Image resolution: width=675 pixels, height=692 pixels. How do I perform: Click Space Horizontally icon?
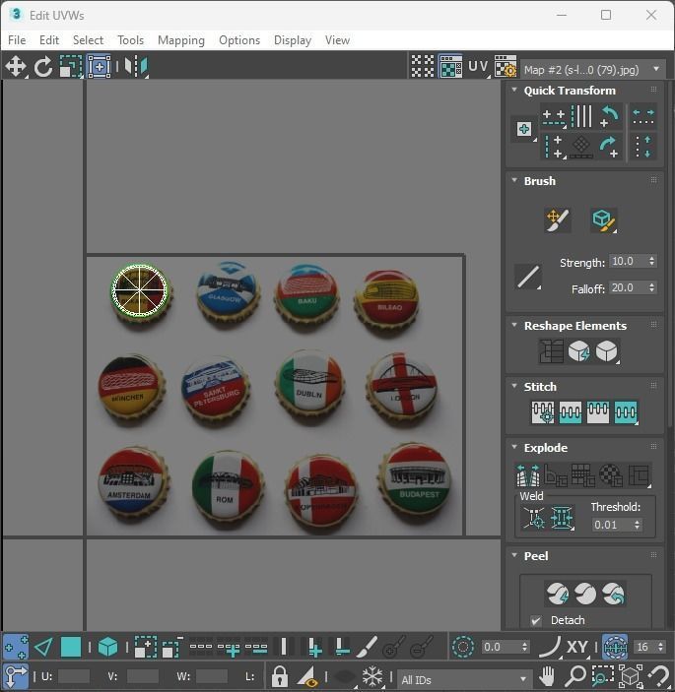click(643, 117)
